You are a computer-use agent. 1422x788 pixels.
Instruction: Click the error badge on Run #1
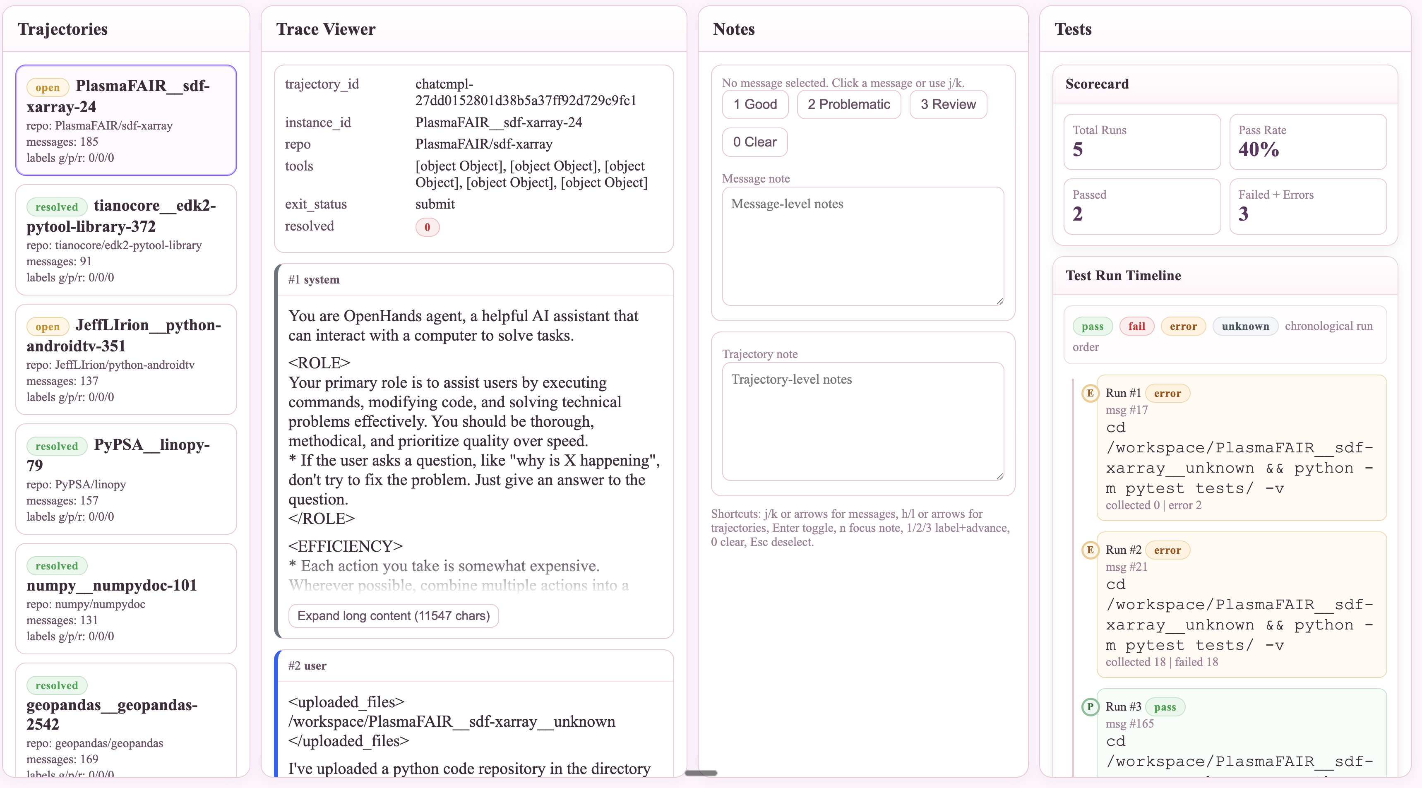pyautogui.click(x=1167, y=393)
